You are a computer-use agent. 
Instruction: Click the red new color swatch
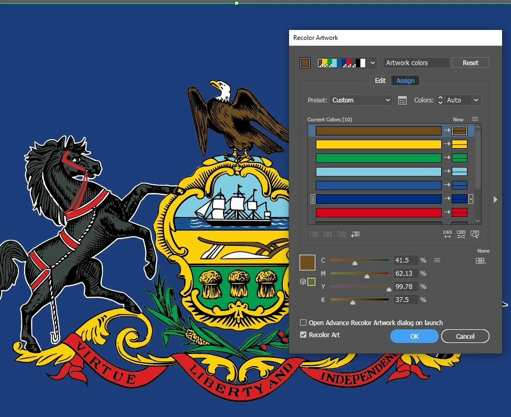tap(460, 212)
